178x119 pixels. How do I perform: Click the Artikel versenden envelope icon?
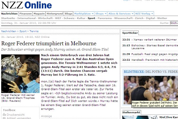point(4,118)
